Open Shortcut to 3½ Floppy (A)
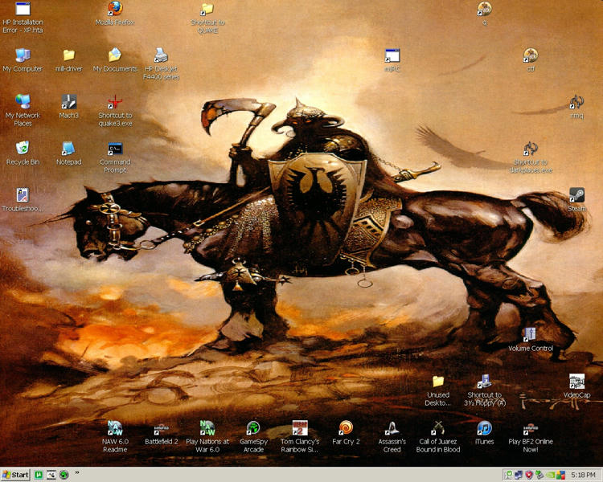The width and height of the screenshot is (603, 482). [484, 390]
